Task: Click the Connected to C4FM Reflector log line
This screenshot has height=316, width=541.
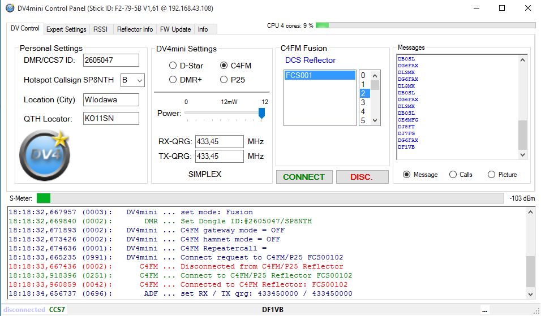Action: pyautogui.click(x=178, y=284)
